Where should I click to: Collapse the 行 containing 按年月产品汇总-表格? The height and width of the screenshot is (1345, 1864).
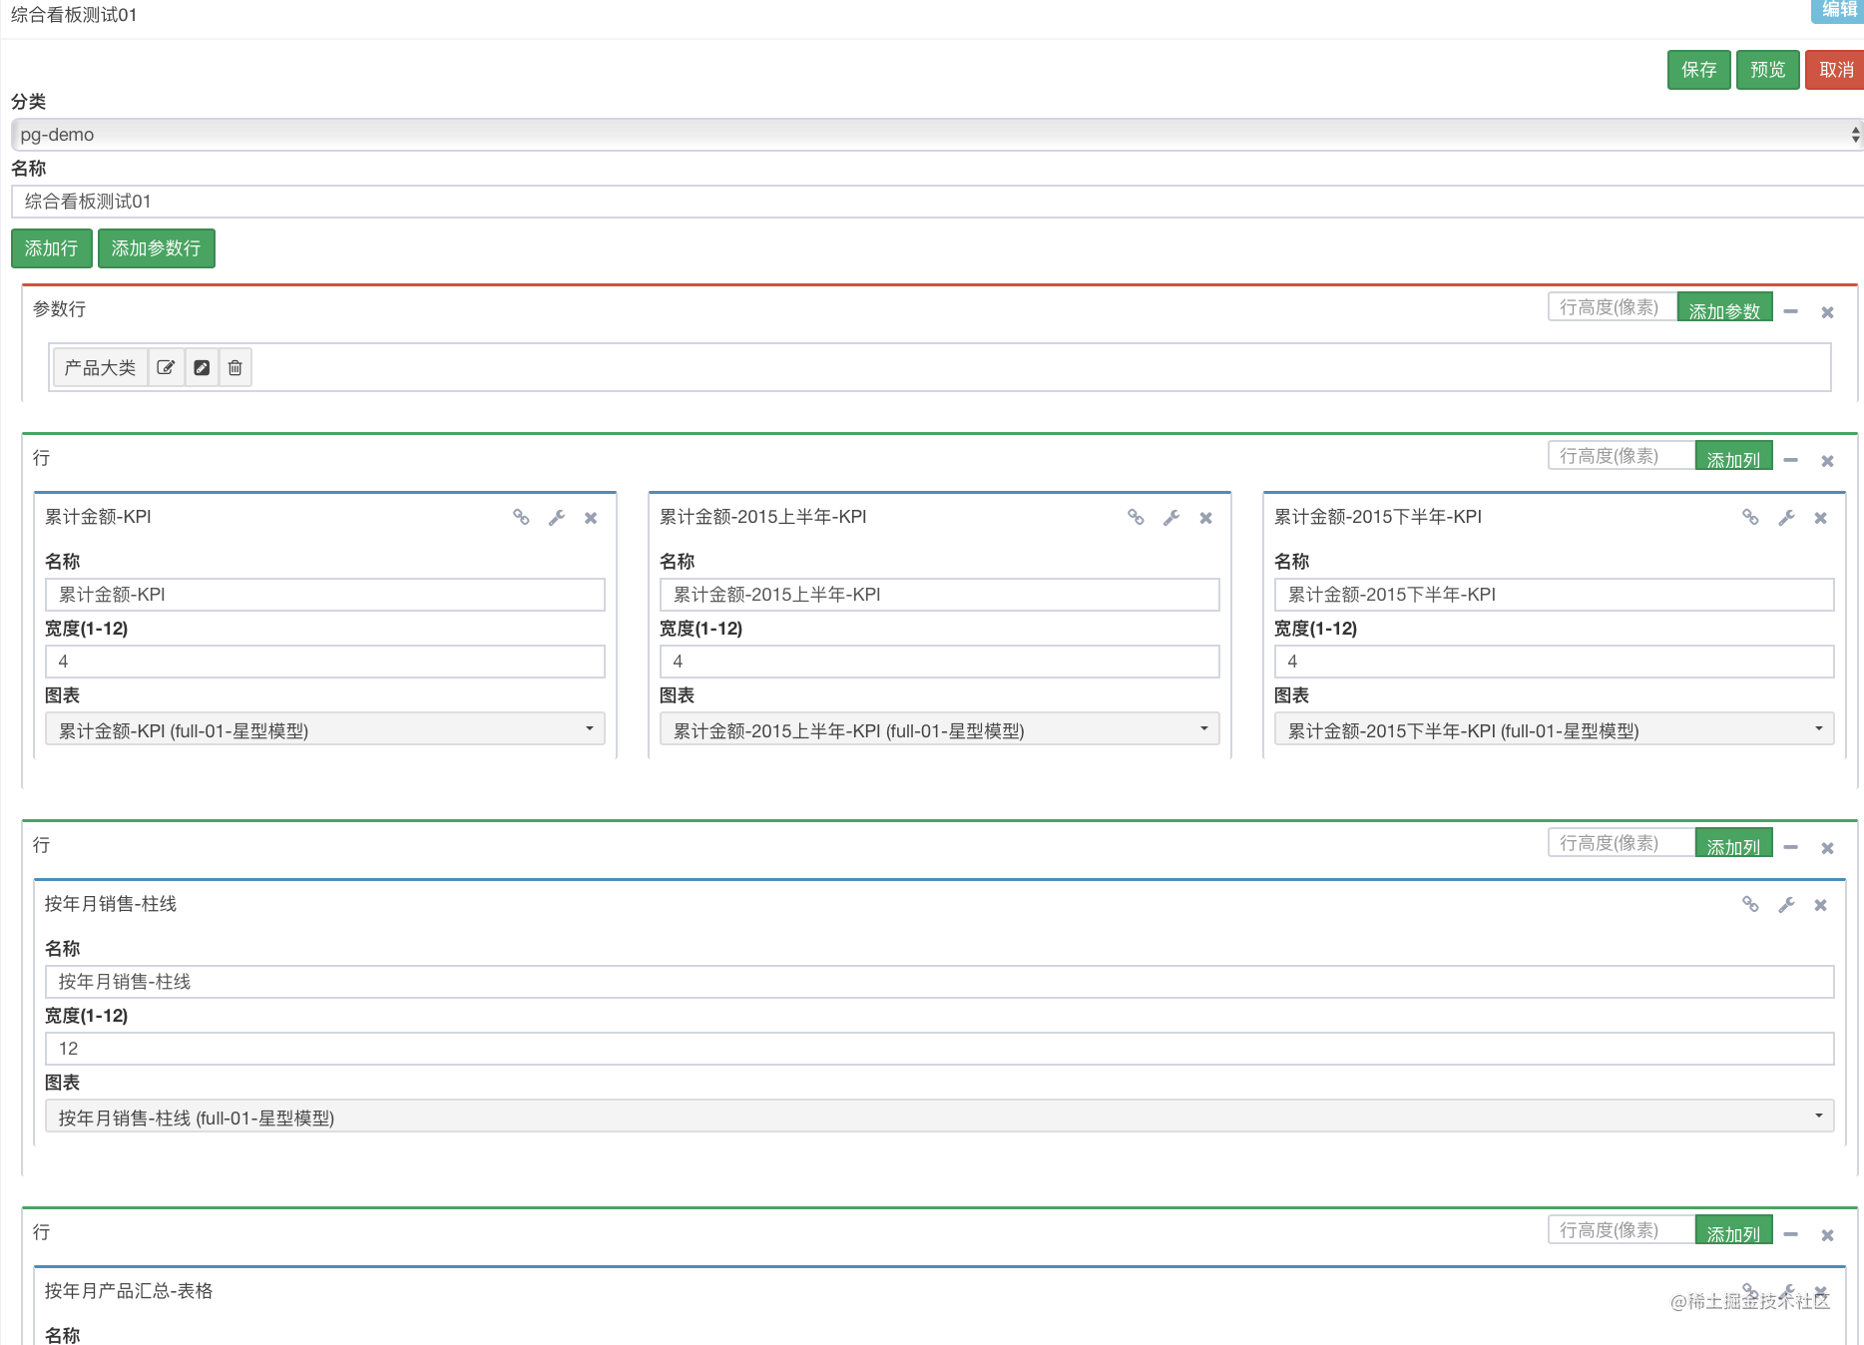(1791, 1234)
